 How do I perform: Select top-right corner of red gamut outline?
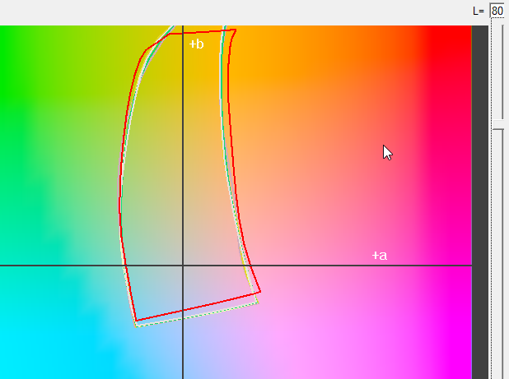pyautogui.click(x=236, y=30)
